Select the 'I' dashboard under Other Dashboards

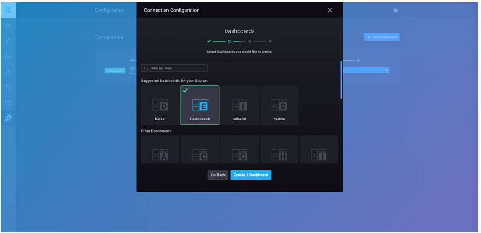coord(319,150)
